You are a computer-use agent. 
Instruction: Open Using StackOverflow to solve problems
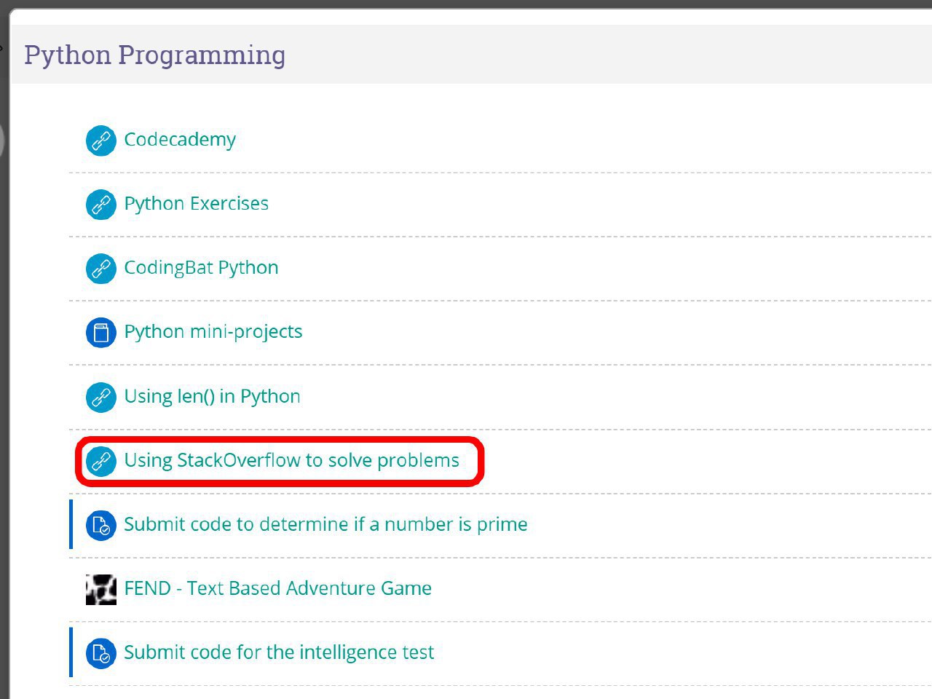tap(291, 461)
